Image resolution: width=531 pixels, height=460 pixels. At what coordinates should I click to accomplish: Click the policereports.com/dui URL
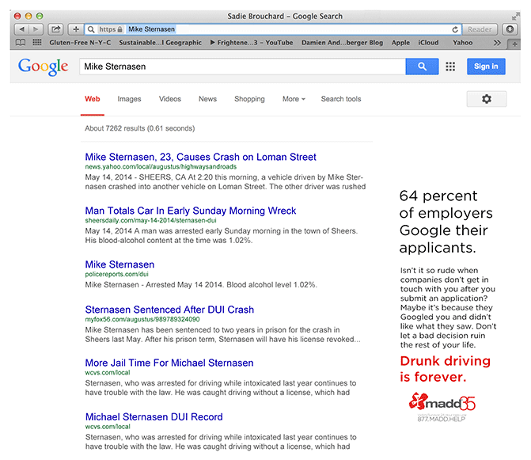tap(117, 274)
